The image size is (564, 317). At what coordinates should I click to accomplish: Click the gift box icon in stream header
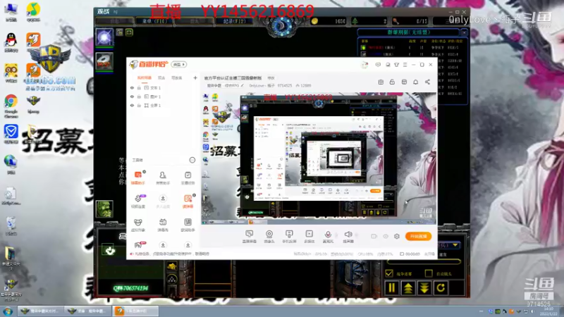[381, 82]
